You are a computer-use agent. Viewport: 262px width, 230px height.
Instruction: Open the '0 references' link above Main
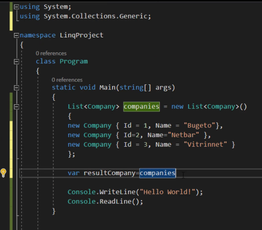click(x=67, y=80)
